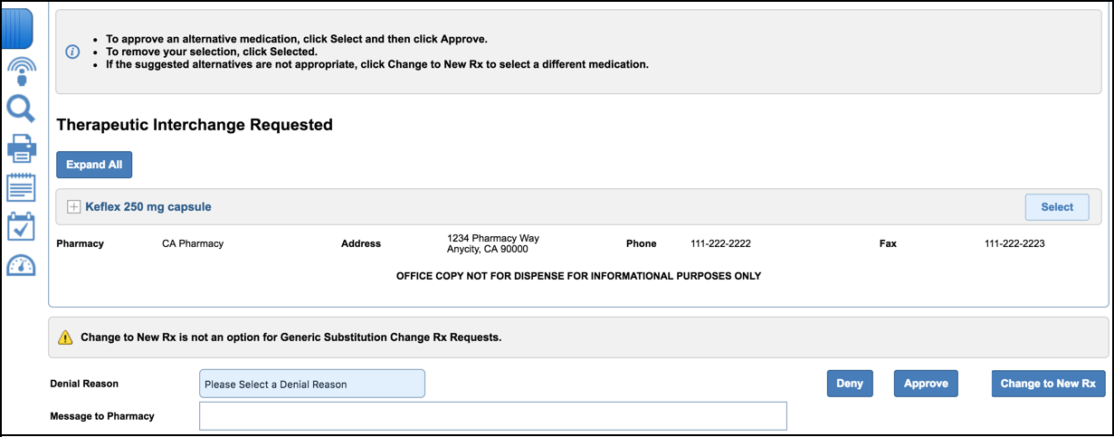Image resolution: width=1114 pixels, height=437 pixels.
Task: Click the blue striped panel button in sidebar
Action: (x=18, y=29)
